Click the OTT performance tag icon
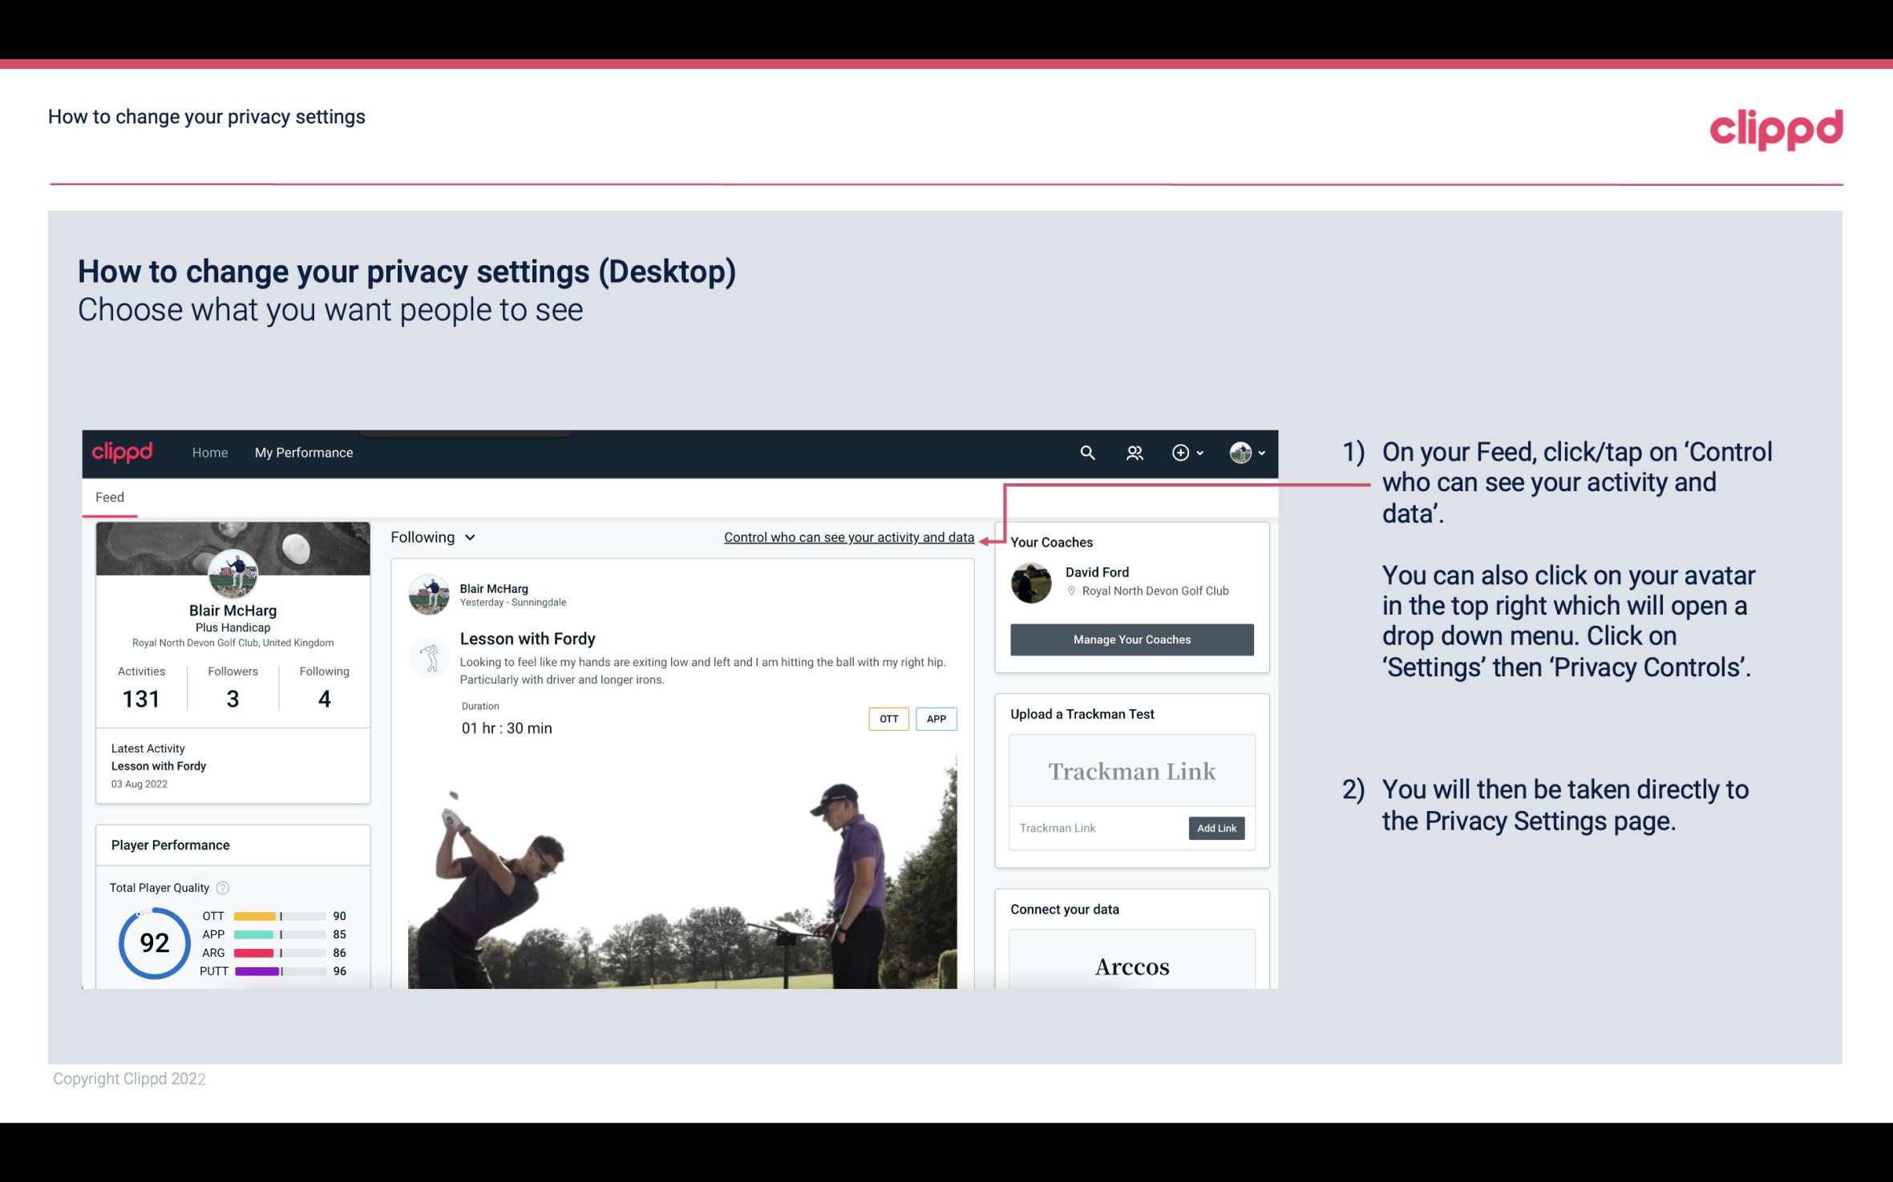Image resolution: width=1893 pixels, height=1182 pixels. click(888, 719)
